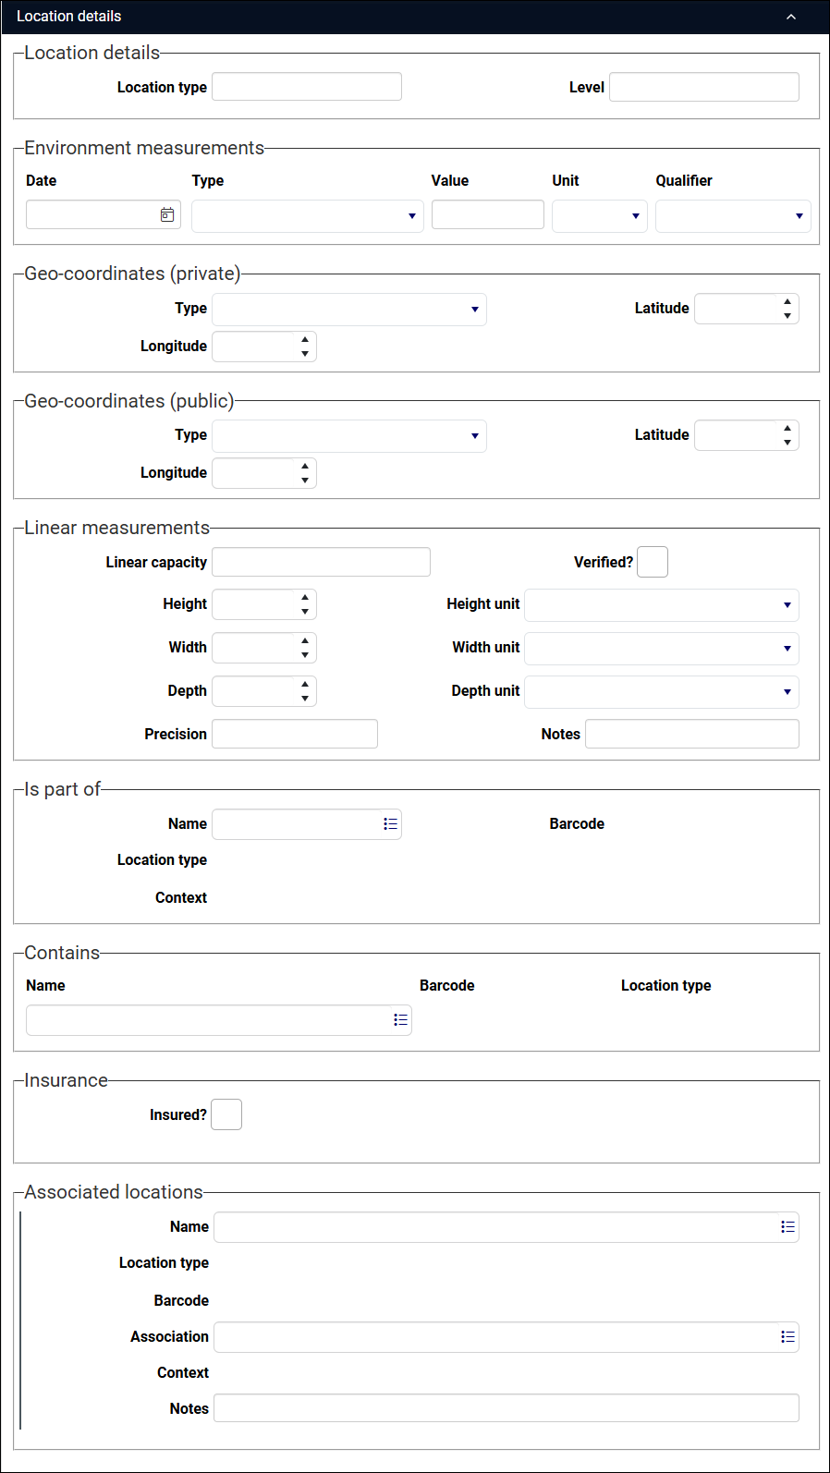Increase public Longitude with up arrow
830x1473 pixels.
305,466
